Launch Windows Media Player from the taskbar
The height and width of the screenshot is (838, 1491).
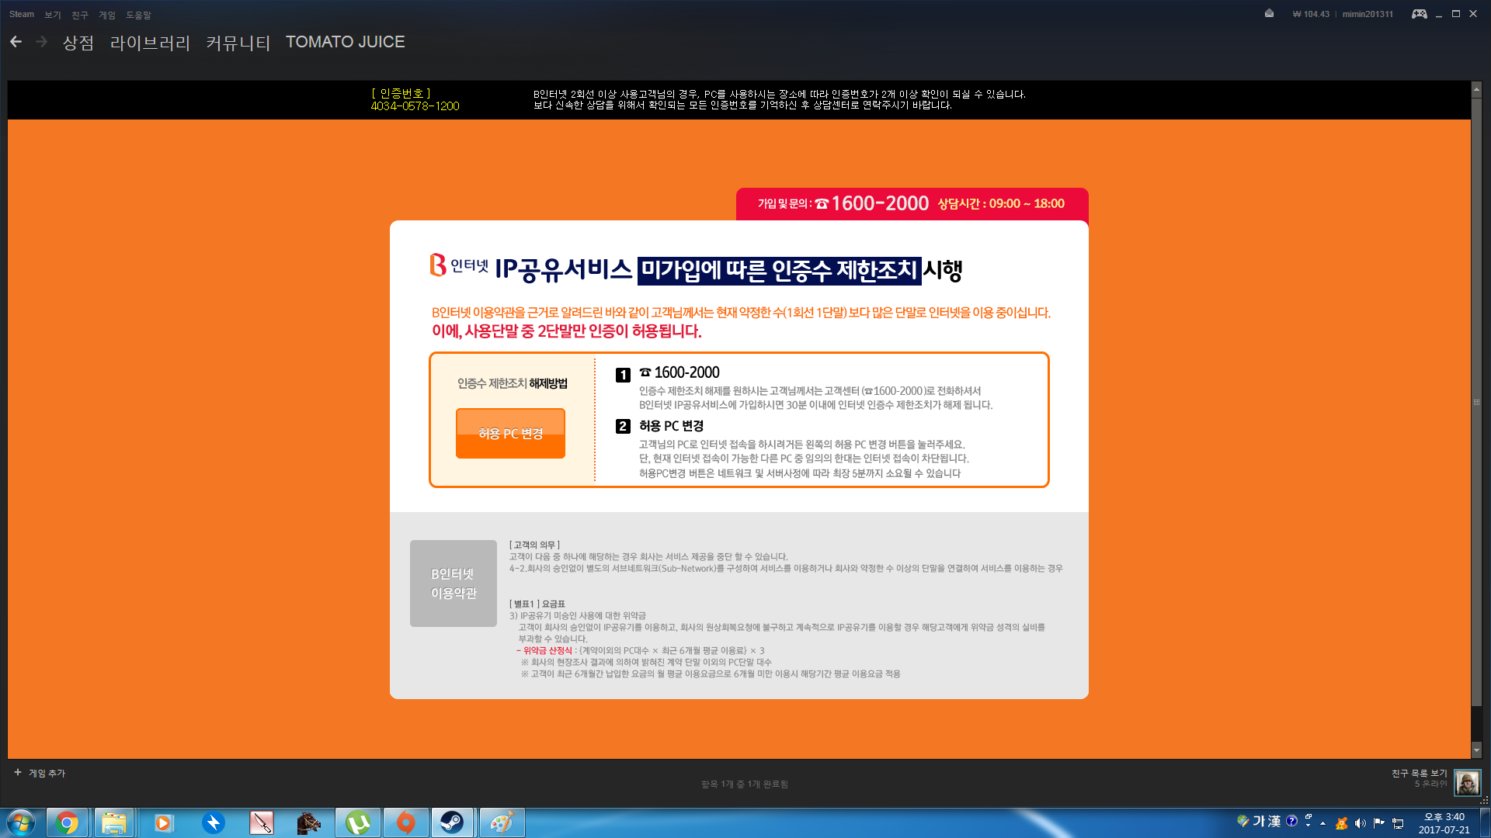tap(163, 822)
